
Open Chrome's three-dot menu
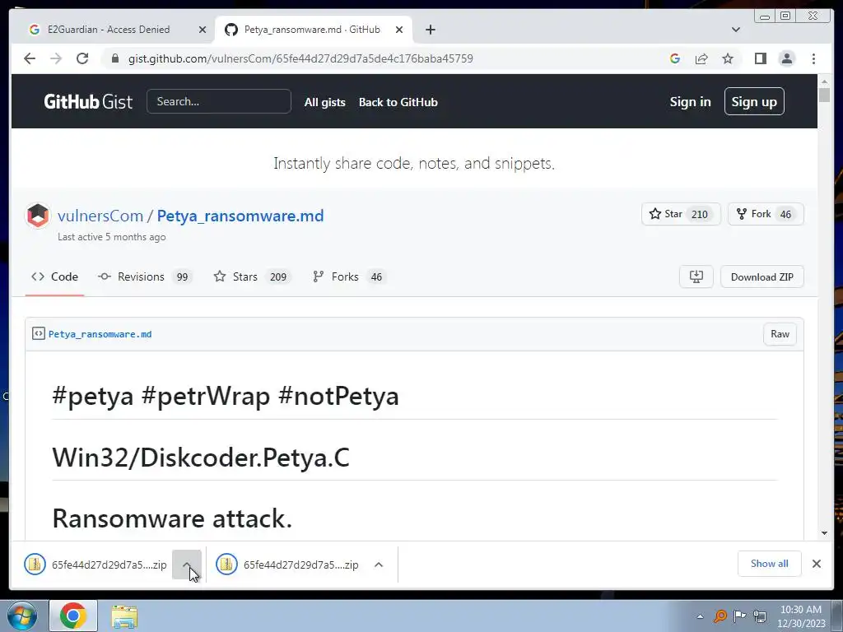813,58
